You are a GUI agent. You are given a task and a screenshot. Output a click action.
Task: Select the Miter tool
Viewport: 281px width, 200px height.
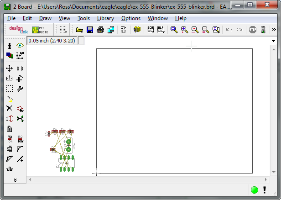point(20,149)
